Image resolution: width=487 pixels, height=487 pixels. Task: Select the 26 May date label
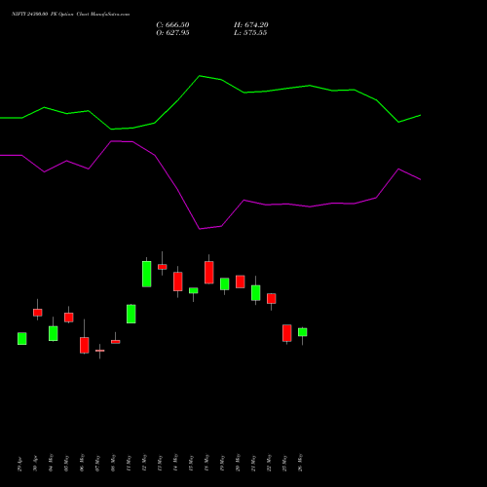301,463
